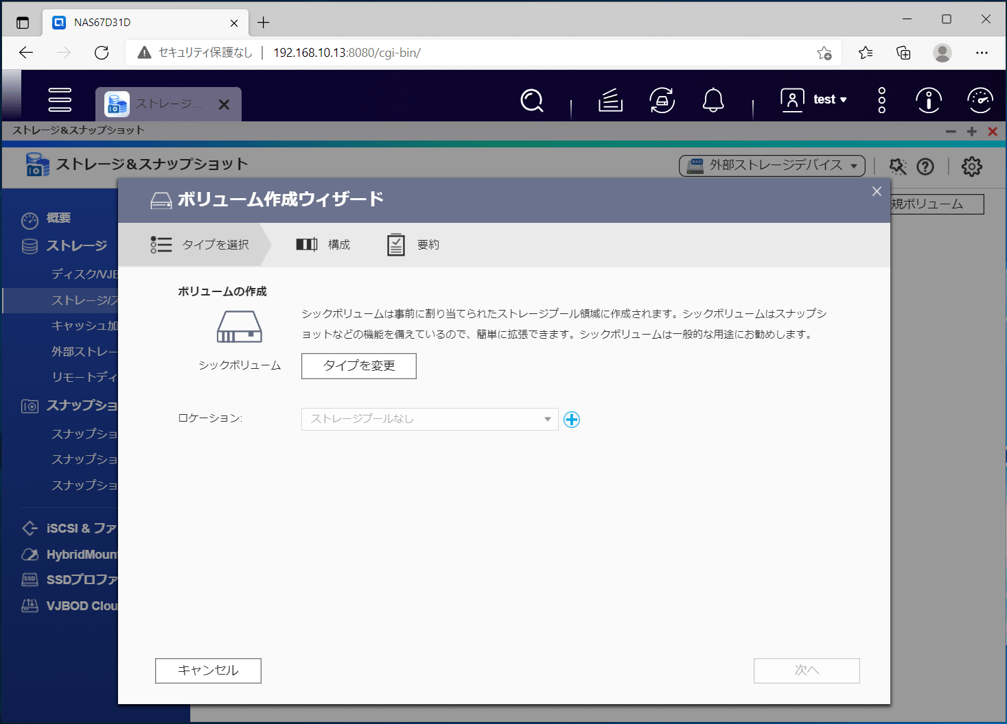Open browser collections icon
Image resolution: width=1007 pixels, height=724 pixels.
[903, 53]
